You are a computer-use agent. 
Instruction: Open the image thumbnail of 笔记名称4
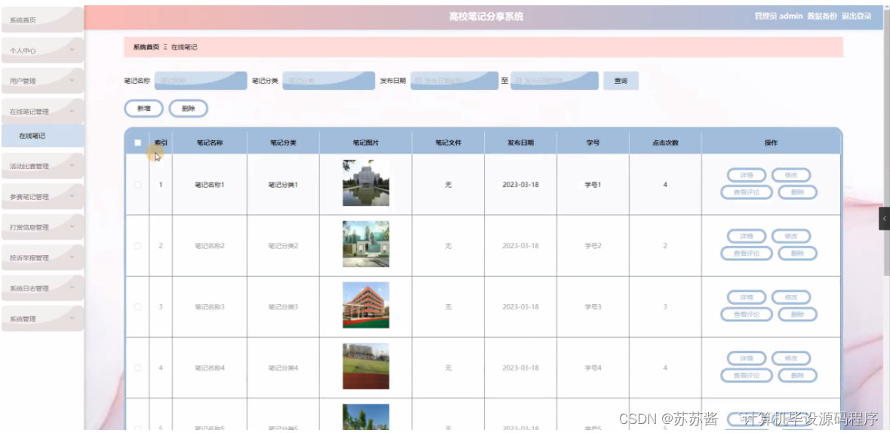365,366
